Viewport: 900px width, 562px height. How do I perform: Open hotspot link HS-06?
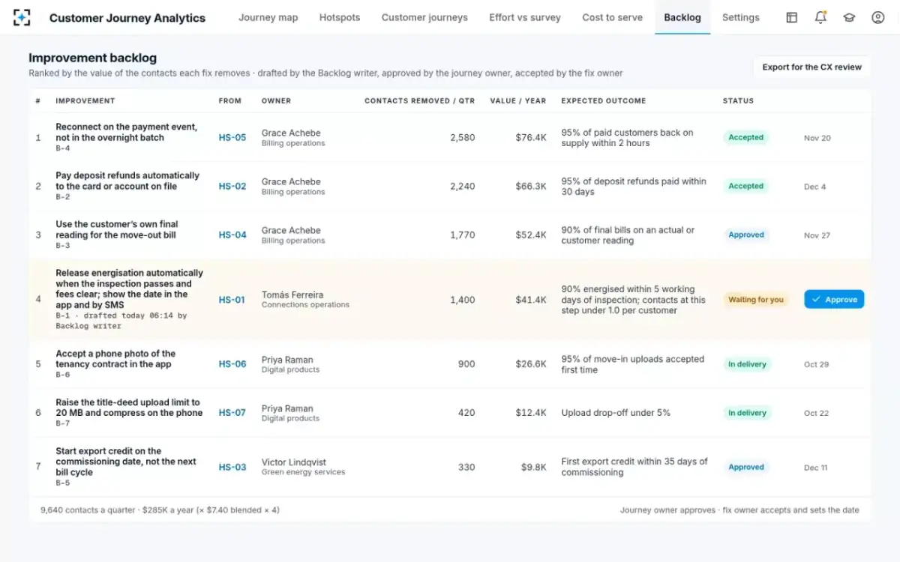pos(232,364)
